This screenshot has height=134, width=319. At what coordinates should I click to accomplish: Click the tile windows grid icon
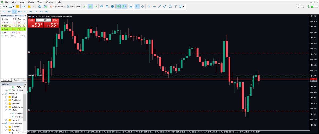112,6
